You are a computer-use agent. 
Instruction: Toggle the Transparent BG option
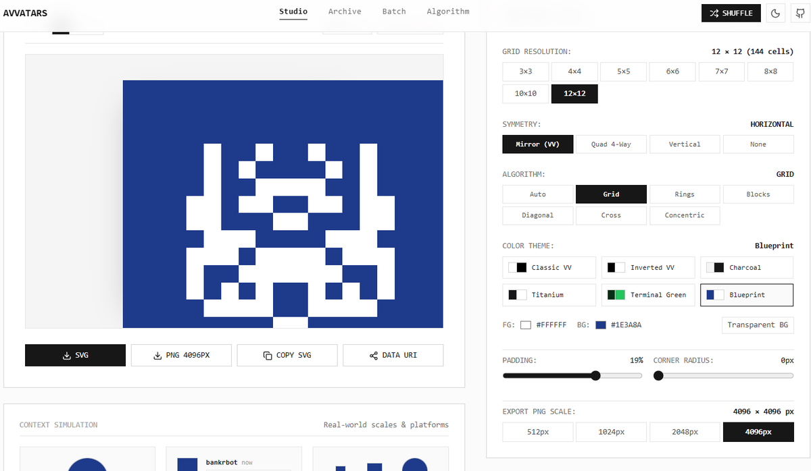point(758,325)
